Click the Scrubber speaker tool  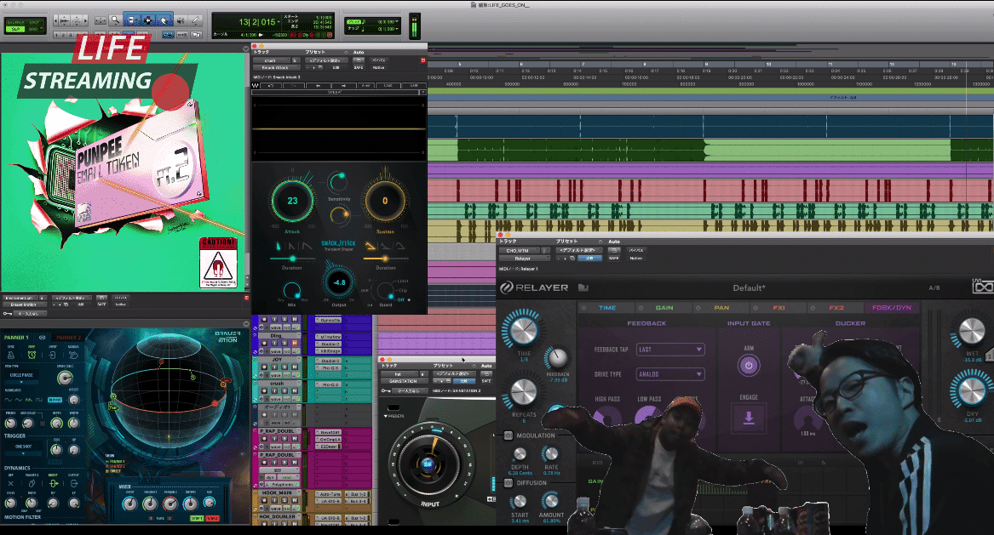pyautogui.click(x=181, y=20)
